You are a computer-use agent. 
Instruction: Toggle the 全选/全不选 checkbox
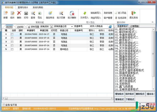tap(4, 105)
